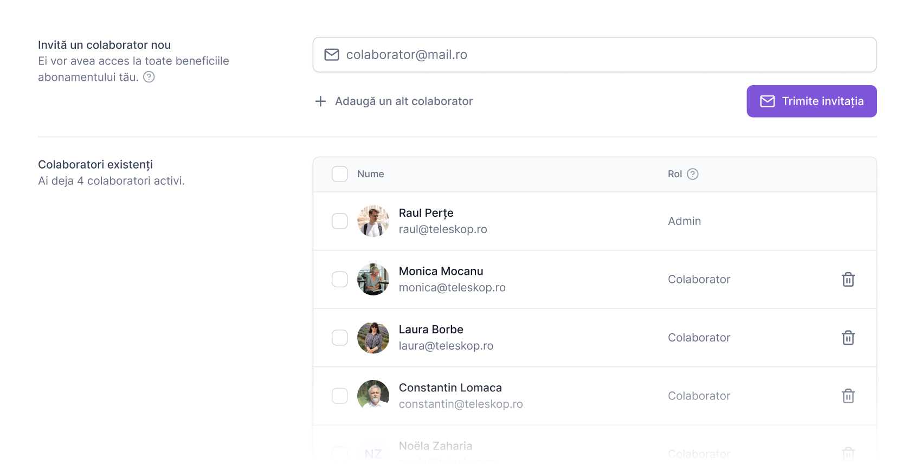This screenshot has width=915, height=464.
Task: Open Monica Mocanu's avatar photo
Action: pyautogui.click(x=373, y=280)
